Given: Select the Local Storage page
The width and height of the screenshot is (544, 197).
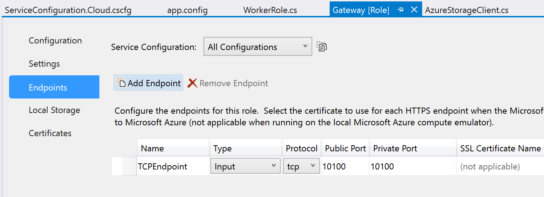Looking at the screenshot, I should tap(54, 110).
